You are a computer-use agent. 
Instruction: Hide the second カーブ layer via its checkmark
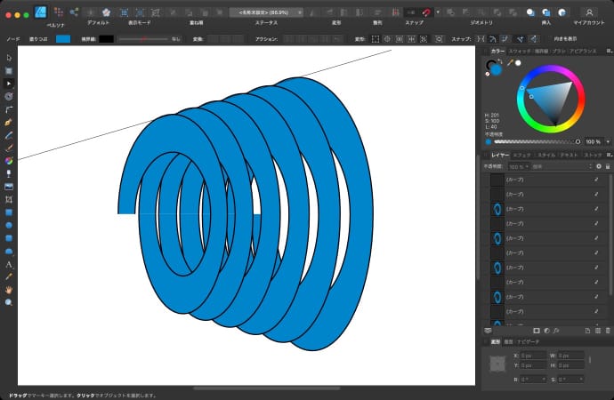point(596,195)
